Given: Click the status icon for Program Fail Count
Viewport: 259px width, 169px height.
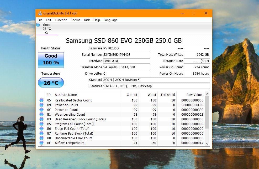Looking at the screenshot, I should coord(41,124).
